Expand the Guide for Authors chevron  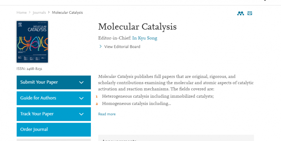pyautogui.click(x=81, y=98)
